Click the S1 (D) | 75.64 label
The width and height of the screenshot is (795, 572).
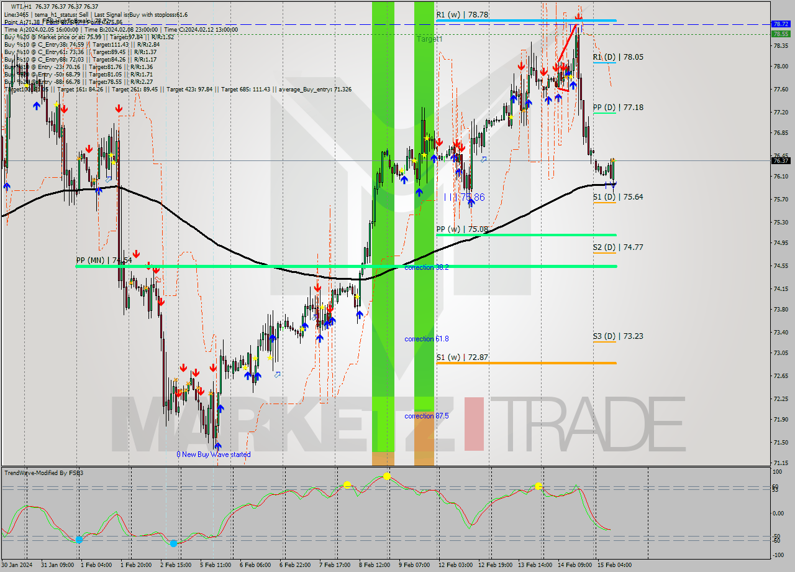click(x=618, y=196)
